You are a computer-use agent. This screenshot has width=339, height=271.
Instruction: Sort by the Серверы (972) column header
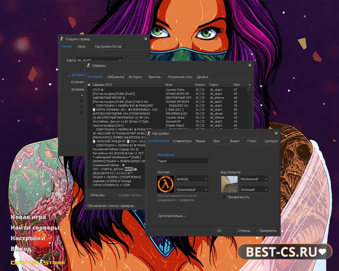pyautogui.click(x=128, y=85)
